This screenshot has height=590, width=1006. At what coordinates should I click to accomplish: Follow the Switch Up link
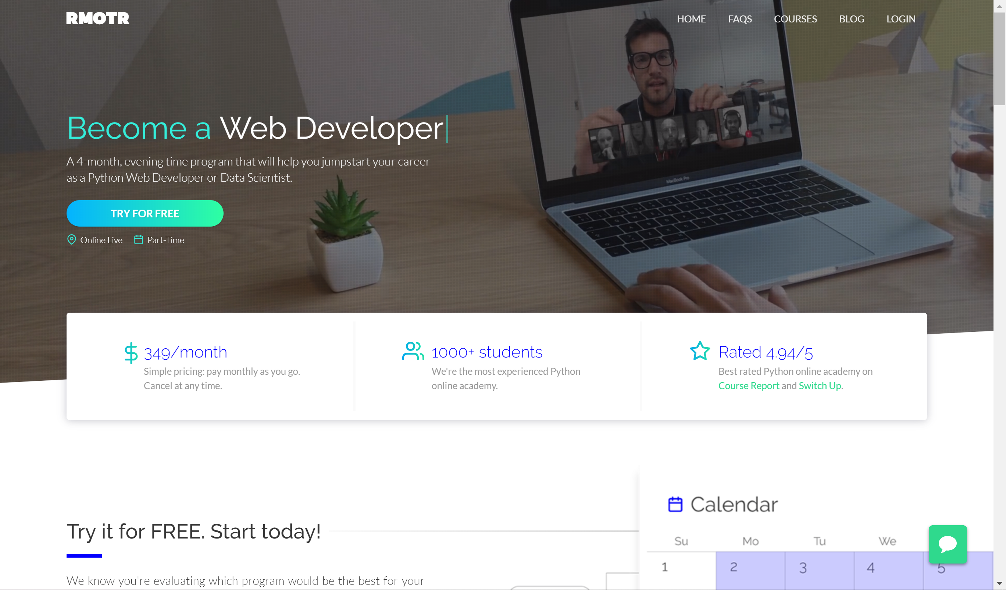pyautogui.click(x=820, y=385)
